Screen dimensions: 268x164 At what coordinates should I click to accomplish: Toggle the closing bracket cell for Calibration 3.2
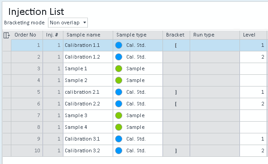176,151
